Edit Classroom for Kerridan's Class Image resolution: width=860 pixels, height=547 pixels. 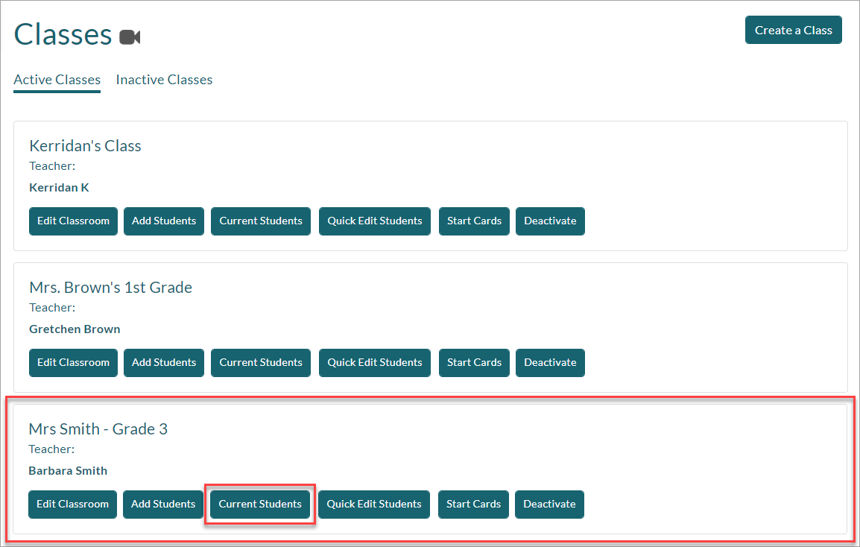73,221
